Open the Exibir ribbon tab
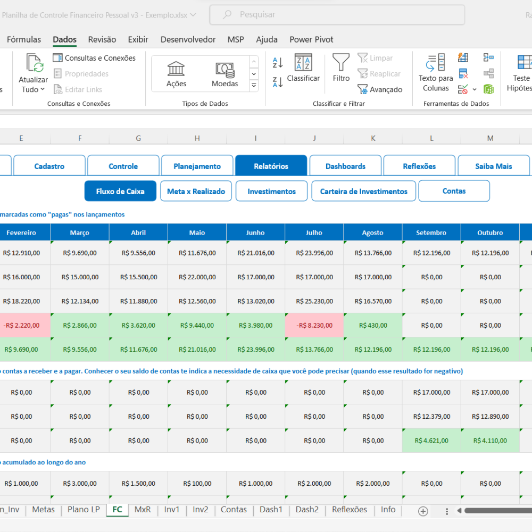Viewport: 532px width, 532px height. click(138, 40)
